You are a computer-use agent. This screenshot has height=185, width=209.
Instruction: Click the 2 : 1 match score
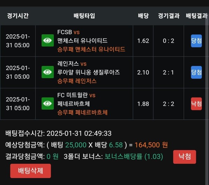[x=168, y=73]
